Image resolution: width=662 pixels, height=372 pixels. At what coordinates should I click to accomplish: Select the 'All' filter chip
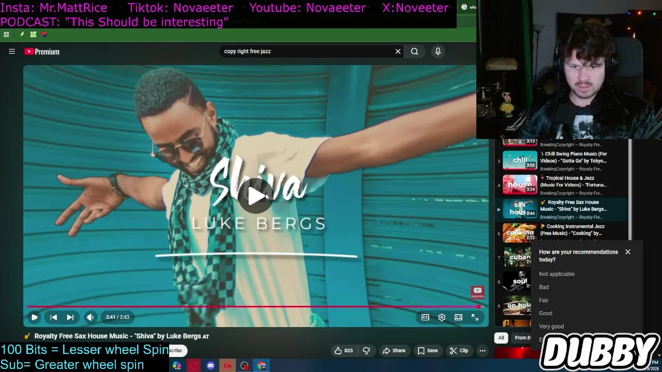click(501, 338)
